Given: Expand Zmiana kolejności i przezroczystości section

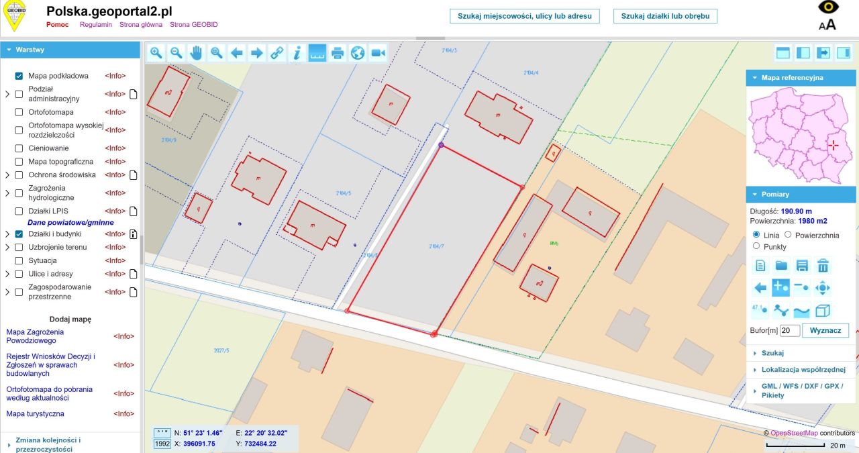Looking at the screenshot, I should (70, 444).
